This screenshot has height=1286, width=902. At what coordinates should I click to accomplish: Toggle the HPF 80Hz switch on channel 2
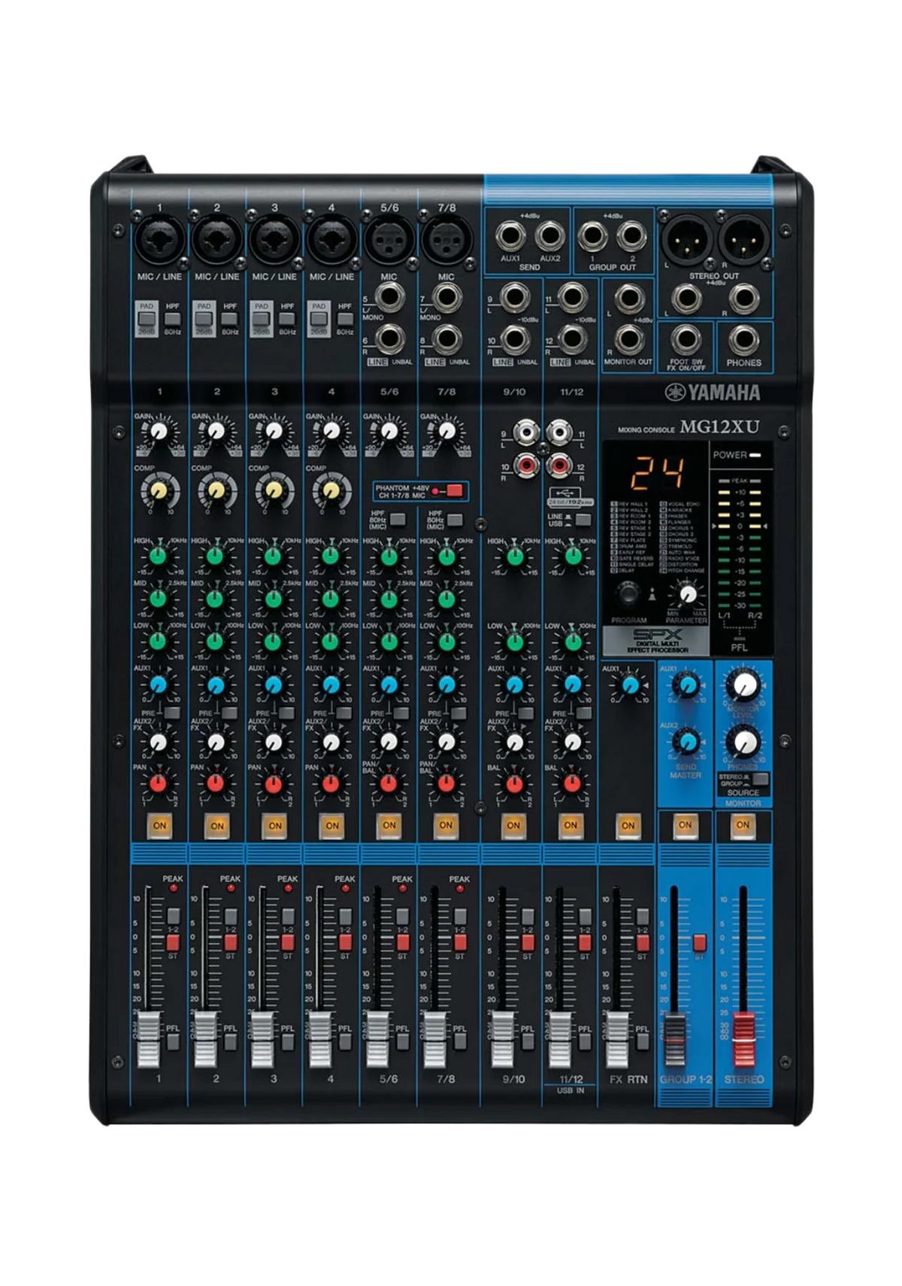point(230,319)
